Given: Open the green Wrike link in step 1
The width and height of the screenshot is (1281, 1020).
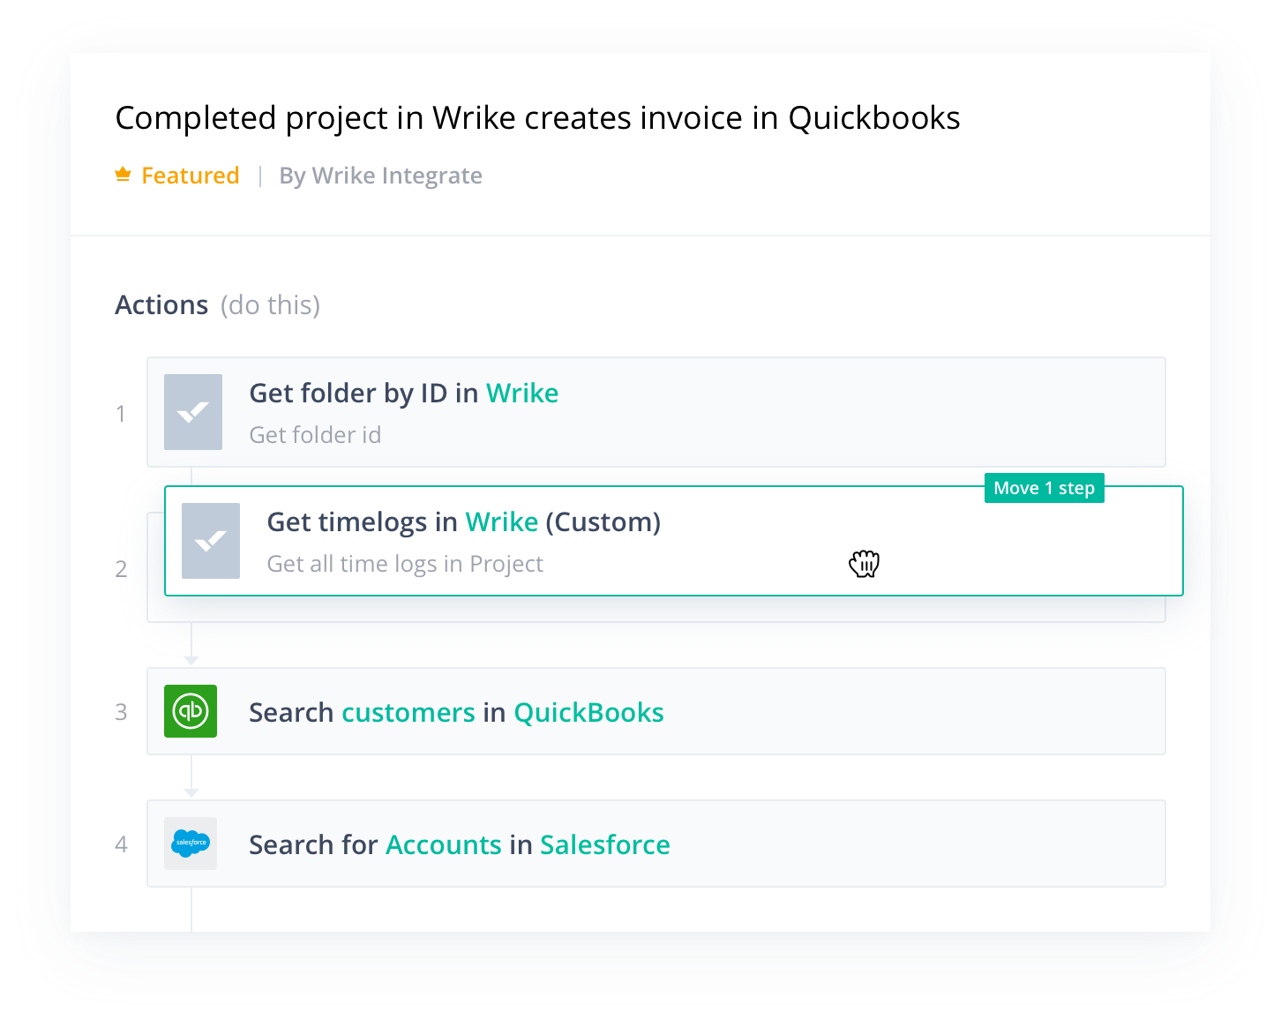Looking at the screenshot, I should [x=522, y=394].
